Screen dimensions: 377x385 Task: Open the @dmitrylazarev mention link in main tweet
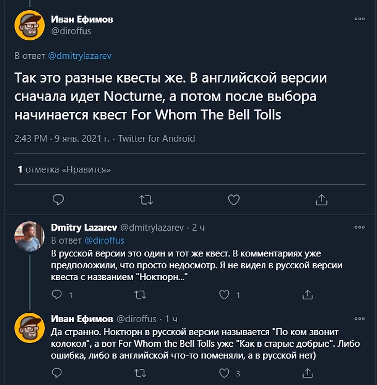[x=80, y=56]
